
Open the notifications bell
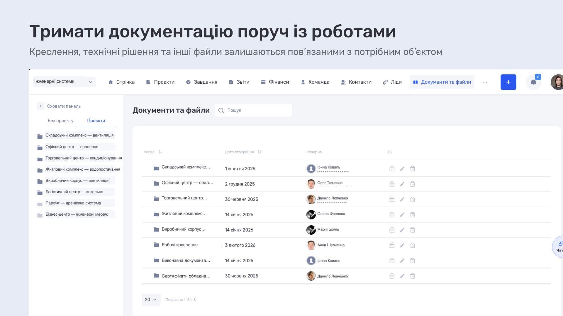pyautogui.click(x=533, y=82)
